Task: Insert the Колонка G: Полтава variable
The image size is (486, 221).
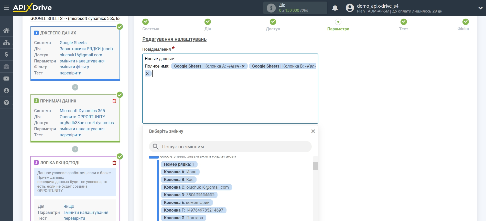Action: tap(183, 218)
